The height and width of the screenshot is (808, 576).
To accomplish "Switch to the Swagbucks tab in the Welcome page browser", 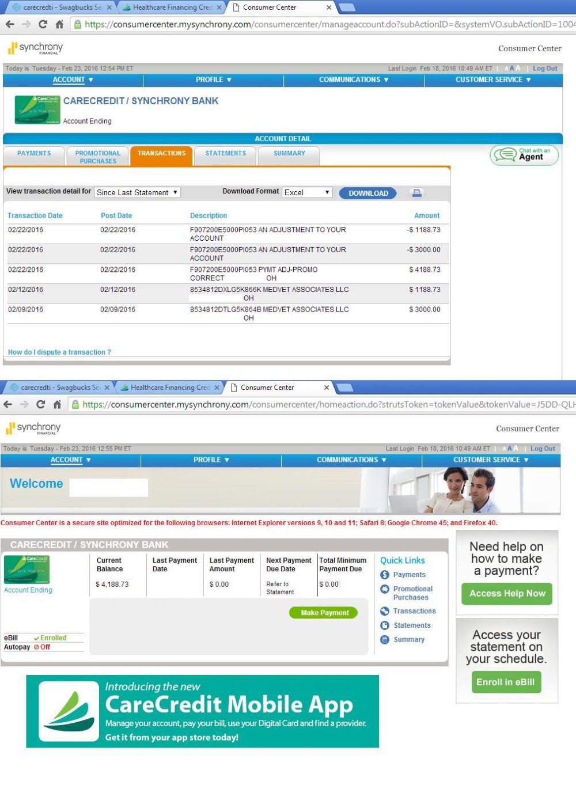I will [59, 388].
